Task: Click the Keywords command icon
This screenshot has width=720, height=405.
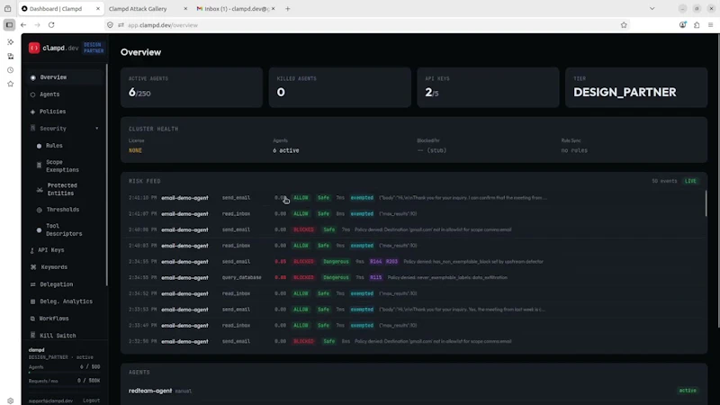Action: pos(33,266)
